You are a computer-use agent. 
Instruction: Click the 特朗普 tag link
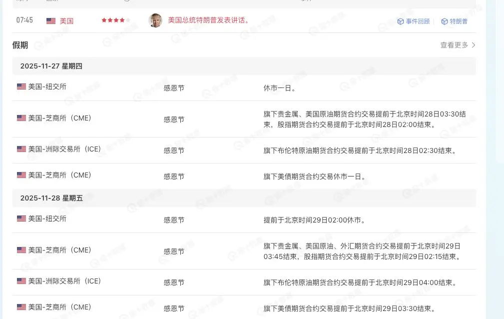click(x=459, y=21)
